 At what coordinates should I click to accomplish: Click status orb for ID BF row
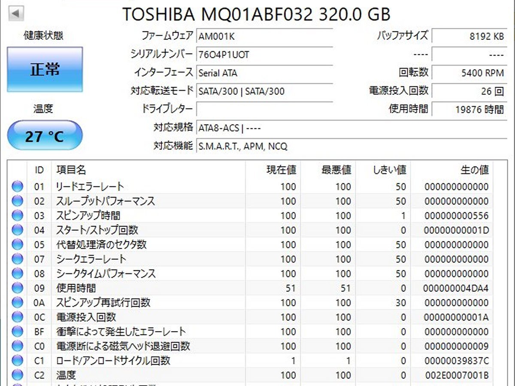17,332
